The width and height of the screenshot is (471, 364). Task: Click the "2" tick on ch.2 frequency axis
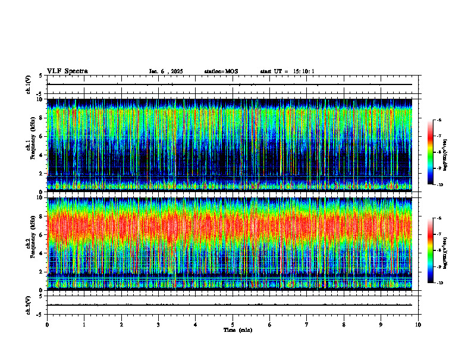click(42, 272)
